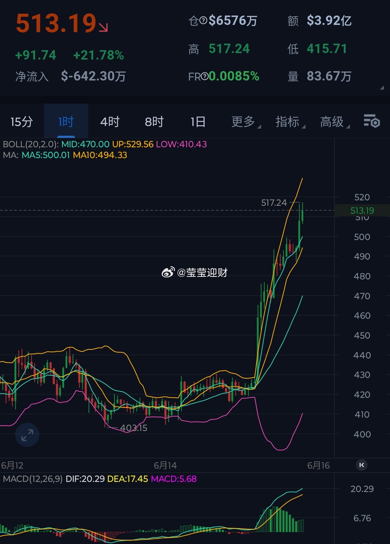390x544 pixels.
Task: Click 20.29 MACD axis label
Action: coord(362,489)
